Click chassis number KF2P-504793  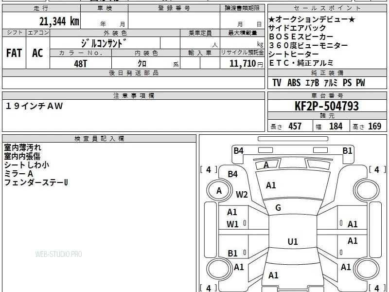point(327,106)
